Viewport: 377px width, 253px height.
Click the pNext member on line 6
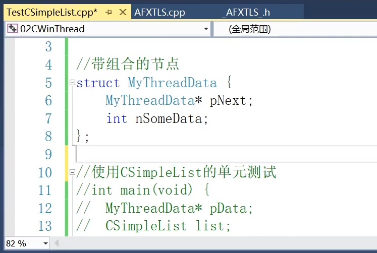point(228,101)
